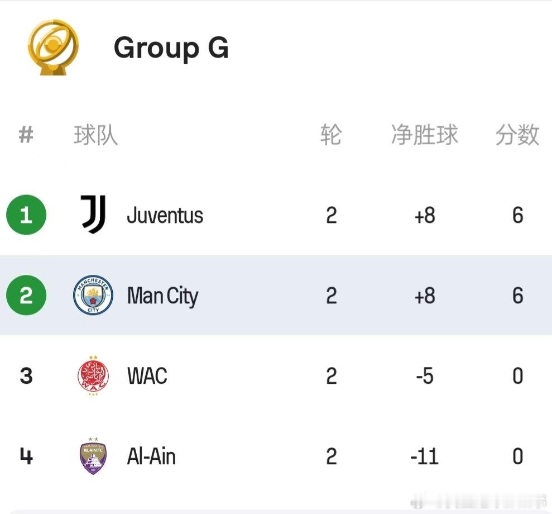Click rank number 3 in standings
Screen dimensions: 552x514
[26, 376]
